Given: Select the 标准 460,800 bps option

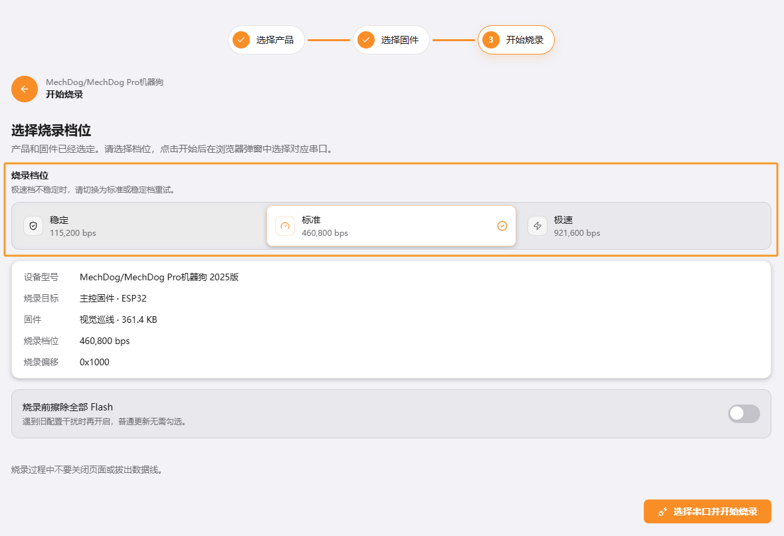Looking at the screenshot, I should click(391, 226).
